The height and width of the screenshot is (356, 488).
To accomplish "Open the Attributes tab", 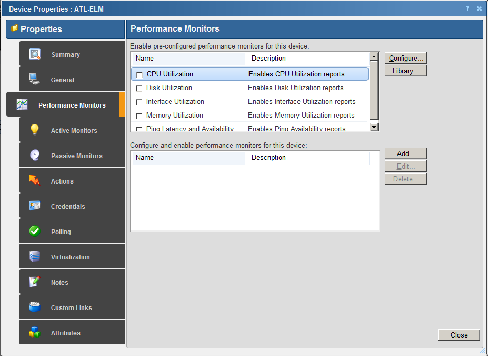I will 72,332.
